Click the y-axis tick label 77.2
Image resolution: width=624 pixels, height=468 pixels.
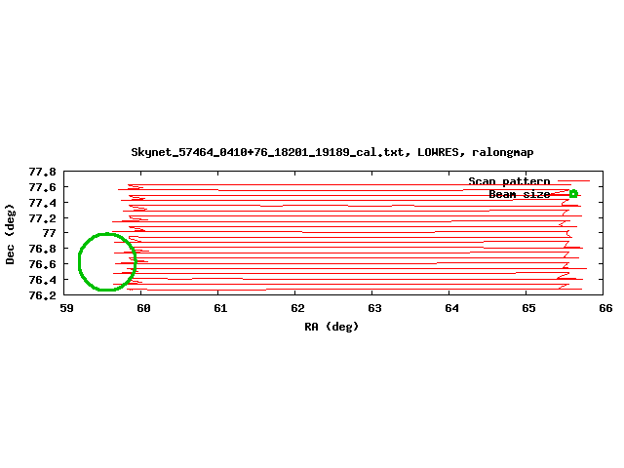pyautogui.click(x=42, y=218)
